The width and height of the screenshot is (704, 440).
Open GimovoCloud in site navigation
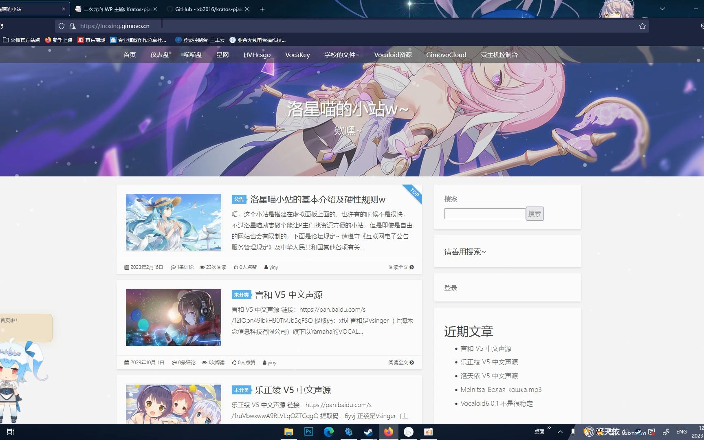(x=446, y=55)
